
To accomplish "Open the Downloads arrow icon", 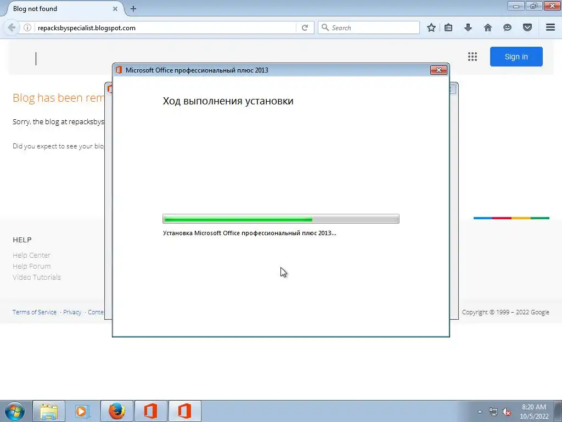I will point(468,27).
